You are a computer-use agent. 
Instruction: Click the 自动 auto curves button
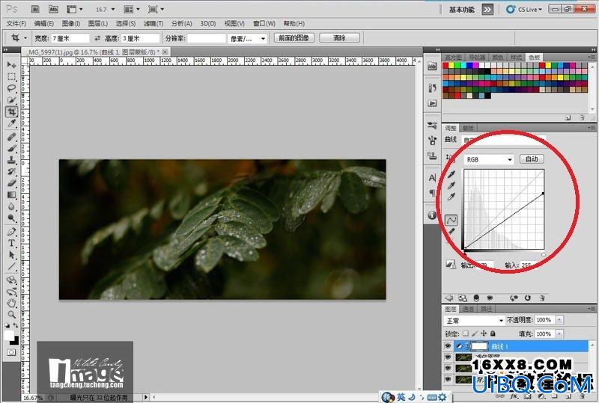coord(532,159)
